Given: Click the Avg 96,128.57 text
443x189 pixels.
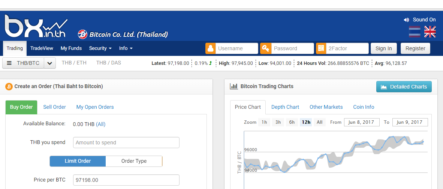Looking at the screenshot, I should pos(391,63).
